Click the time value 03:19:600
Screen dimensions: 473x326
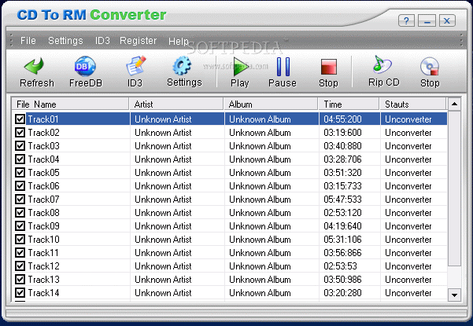point(342,133)
